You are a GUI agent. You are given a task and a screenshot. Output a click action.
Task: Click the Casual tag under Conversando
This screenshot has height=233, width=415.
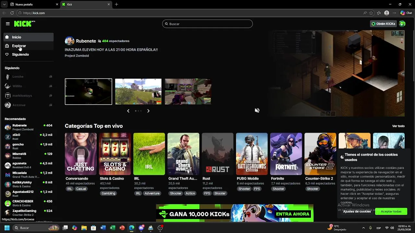click(81, 189)
